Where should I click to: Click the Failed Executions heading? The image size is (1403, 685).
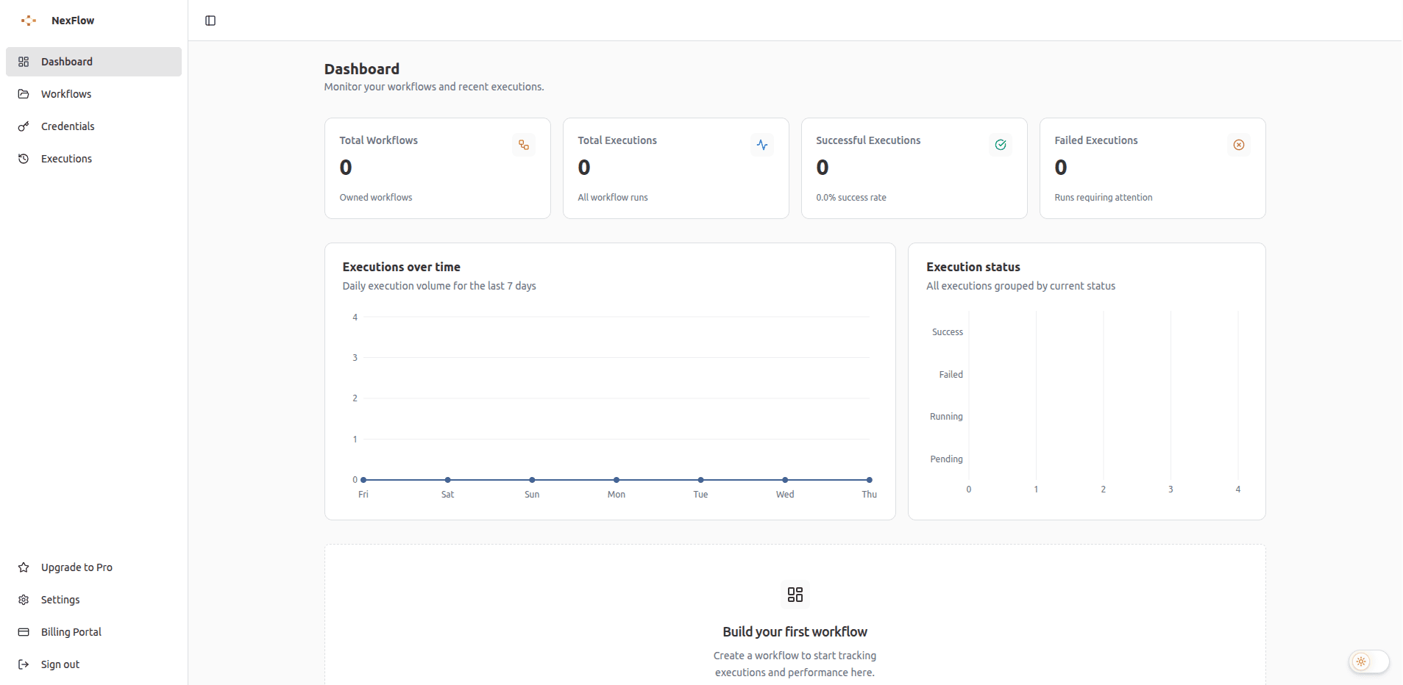[x=1096, y=140]
